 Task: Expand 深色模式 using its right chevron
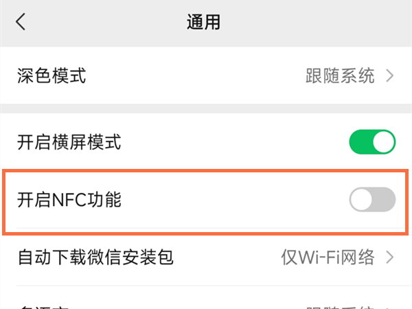[x=390, y=75]
